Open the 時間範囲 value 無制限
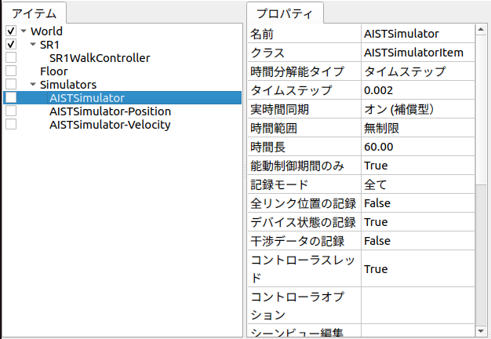The image size is (491, 339). click(418, 128)
